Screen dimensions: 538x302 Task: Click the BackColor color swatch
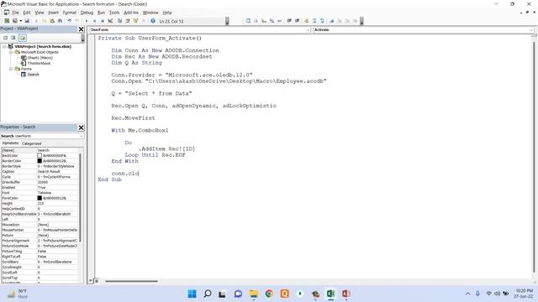pos(40,155)
